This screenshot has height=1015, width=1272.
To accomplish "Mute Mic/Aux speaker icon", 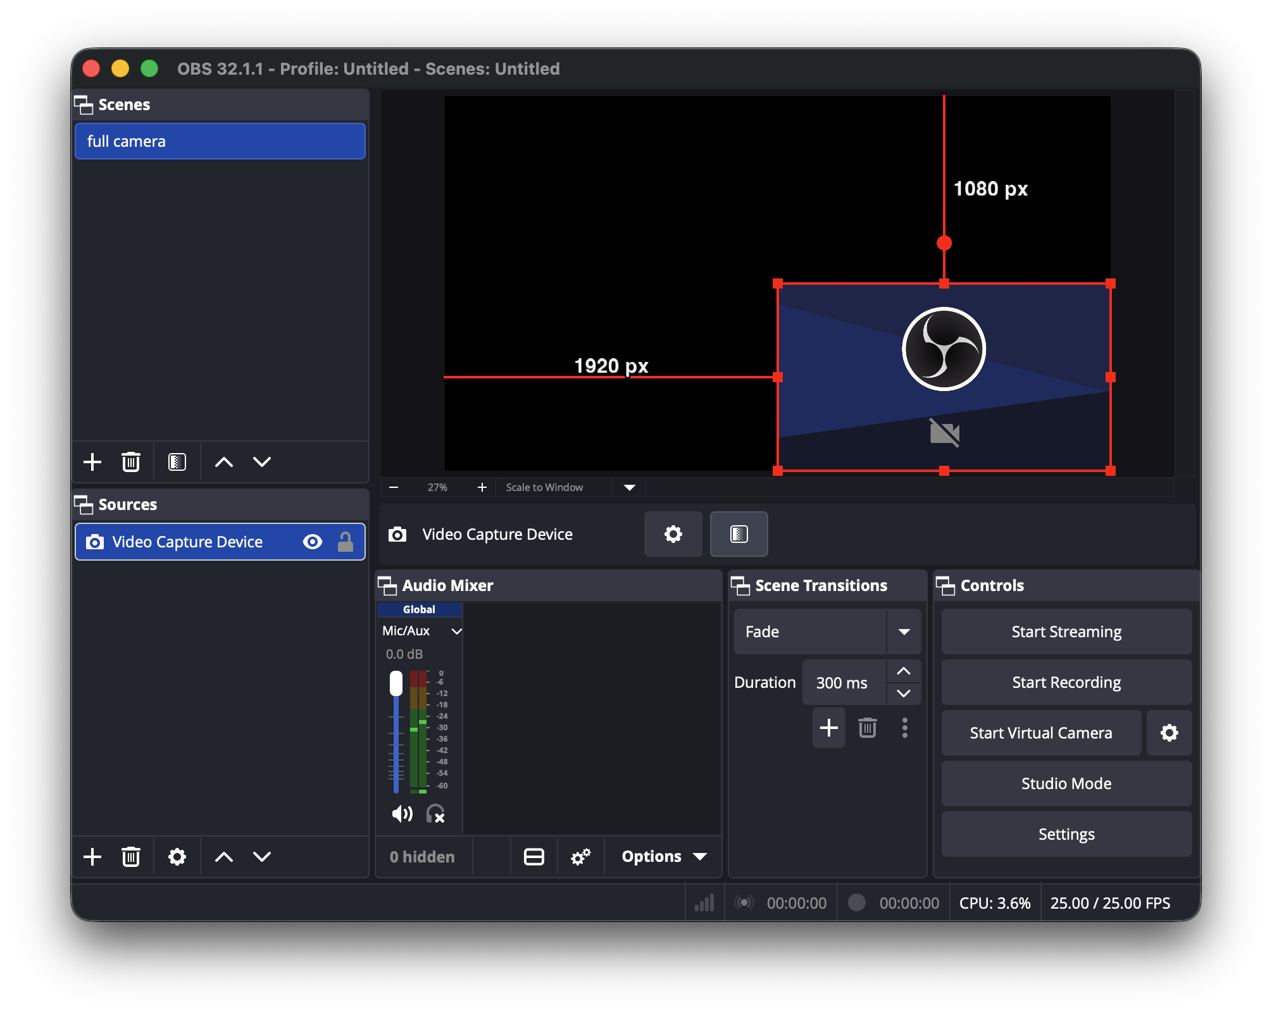I will pos(402,814).
